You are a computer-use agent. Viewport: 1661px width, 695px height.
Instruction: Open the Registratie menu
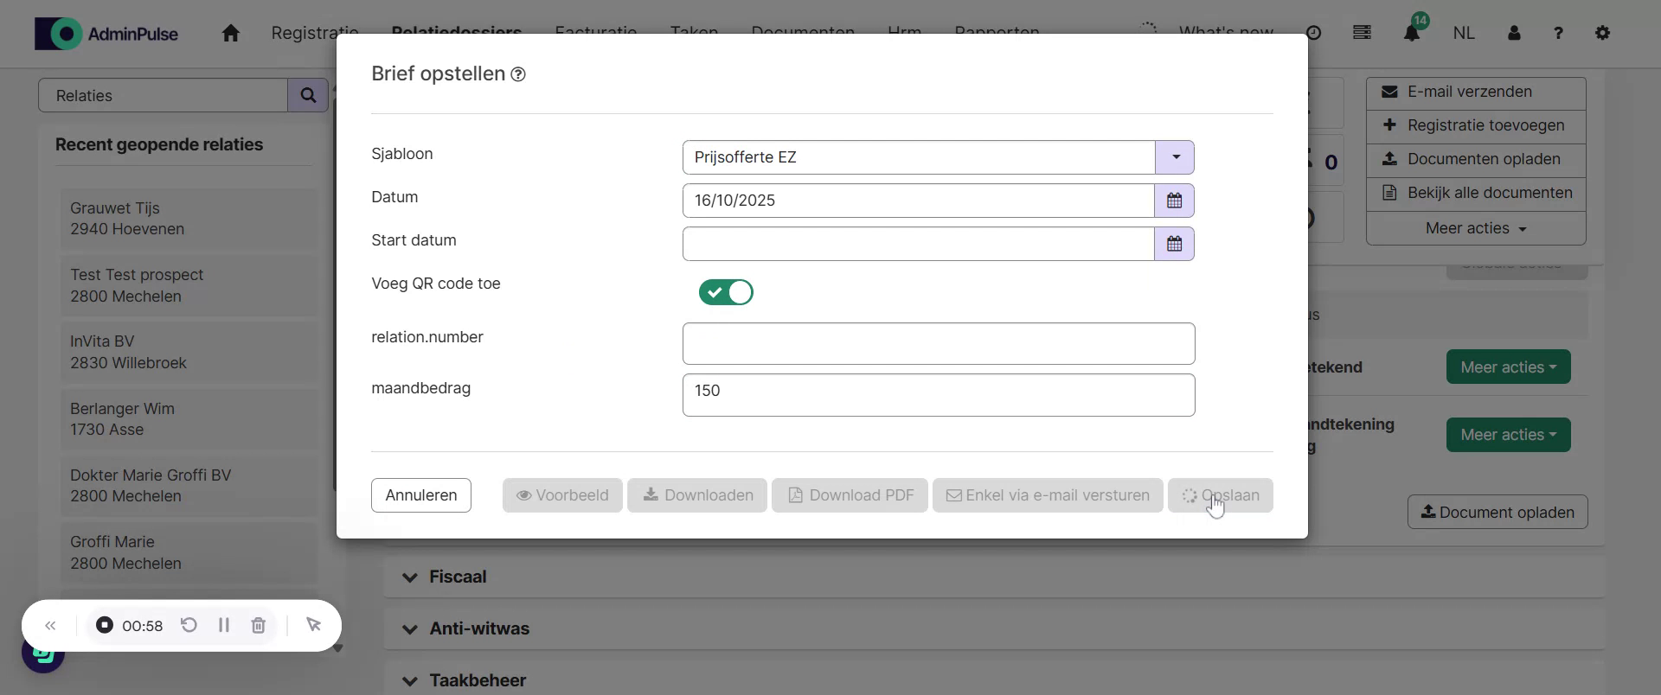click(315, 33)
